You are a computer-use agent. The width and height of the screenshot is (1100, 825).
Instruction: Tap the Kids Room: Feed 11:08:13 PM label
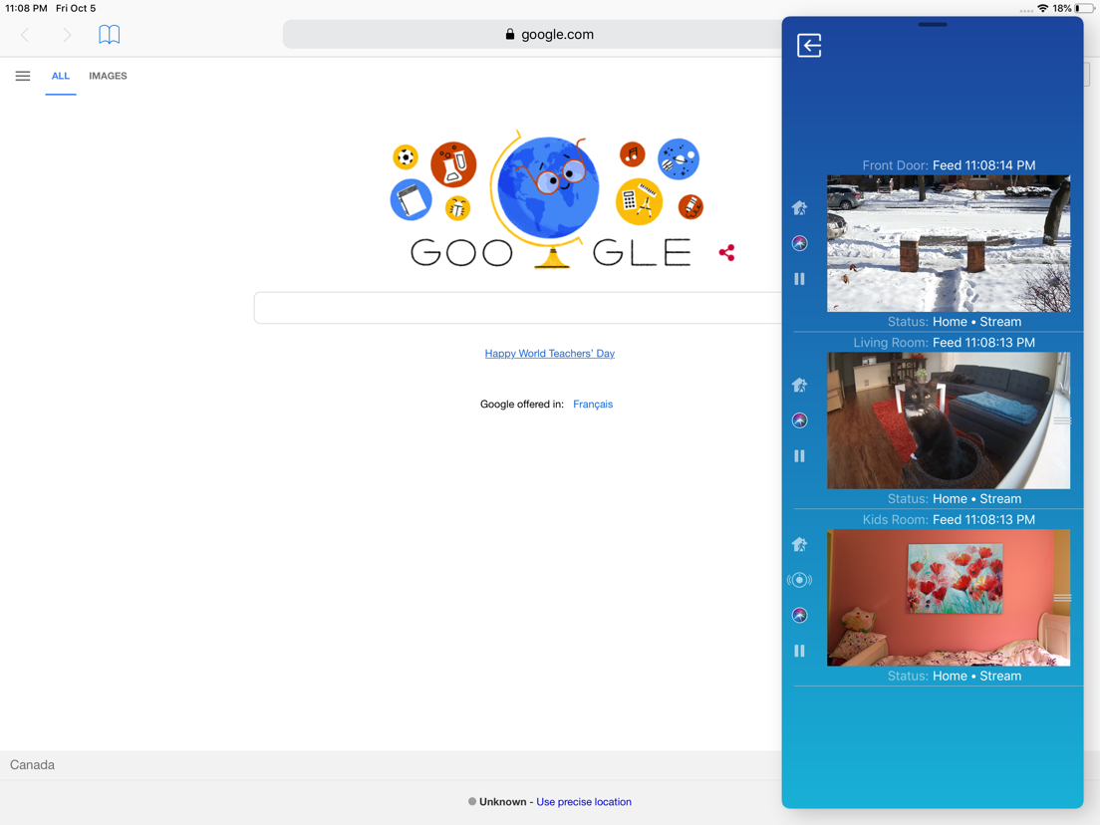[x=949, y=520]
